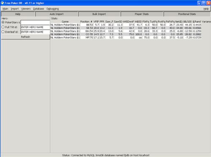Image resolution: width=211 pixels, height=157 pixels.
Task: Switch to the Player Stats tab
Action: [x=142, y=14]
